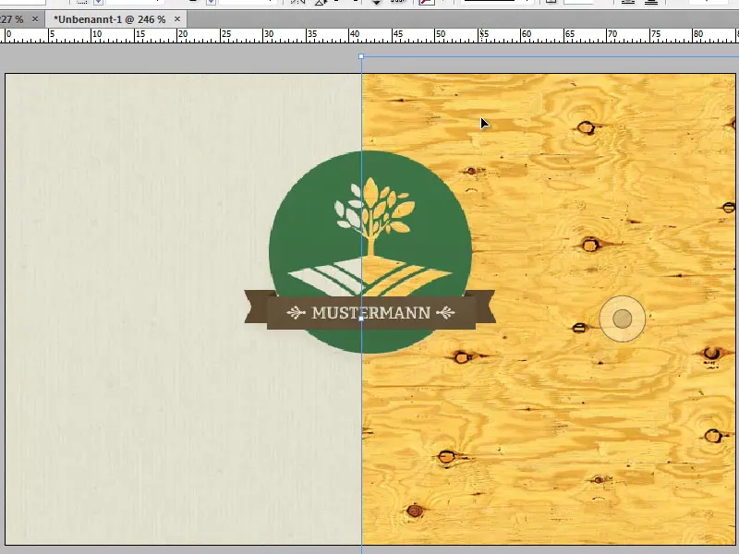The width and height of the screenshot is (739, 554).
Task: Close the *Unbenannt-1 @ 246 % document tab
Action: 177,19
